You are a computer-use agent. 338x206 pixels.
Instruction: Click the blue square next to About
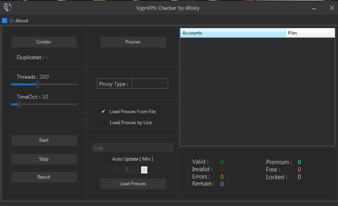pyautogui.click(x=5, y=21)
